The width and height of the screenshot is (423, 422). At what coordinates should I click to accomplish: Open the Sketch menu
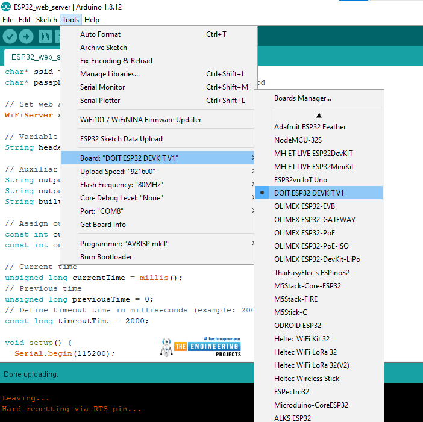[x=46, y=20]
